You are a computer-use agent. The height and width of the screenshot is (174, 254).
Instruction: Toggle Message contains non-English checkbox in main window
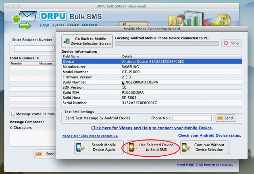point(13,114)
